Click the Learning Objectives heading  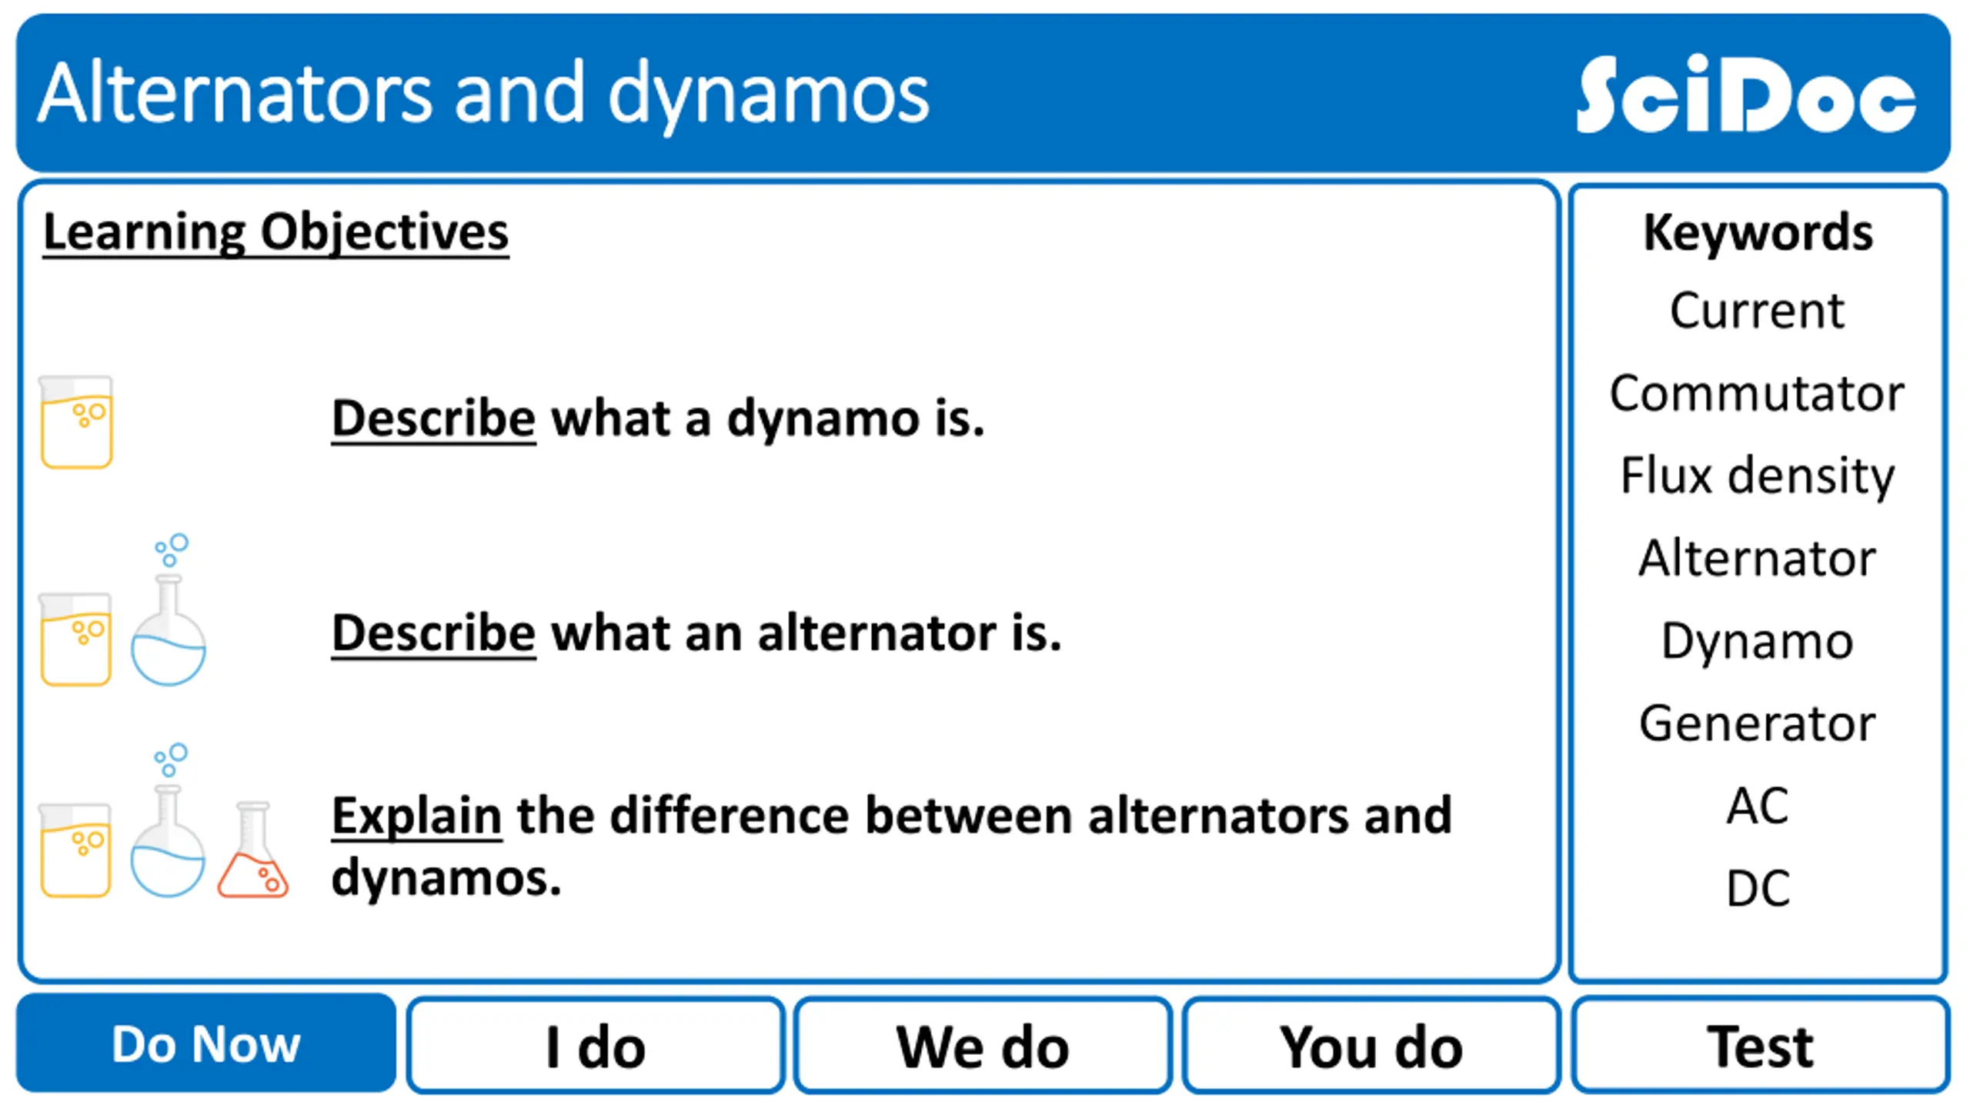pyautogui.click(x=275, y=232)
